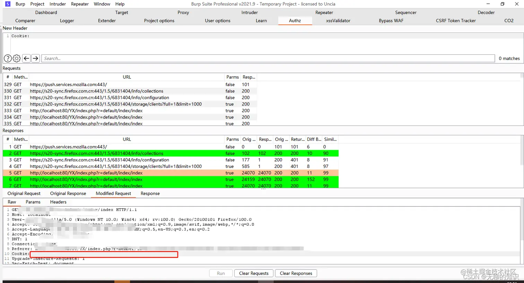This screenshot has height=283, width=524.
Task: Open the CO2 tab
Action: 509,21
